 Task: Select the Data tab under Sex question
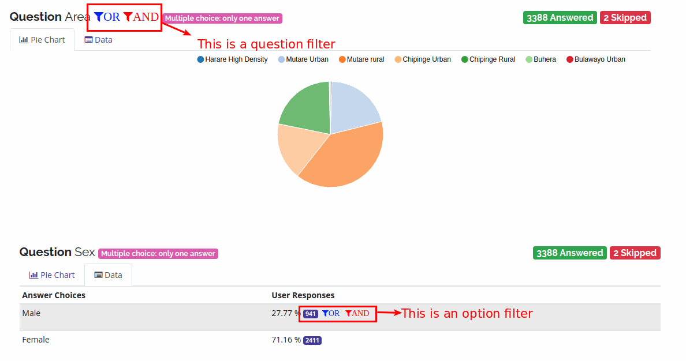[x=108, y=275]
